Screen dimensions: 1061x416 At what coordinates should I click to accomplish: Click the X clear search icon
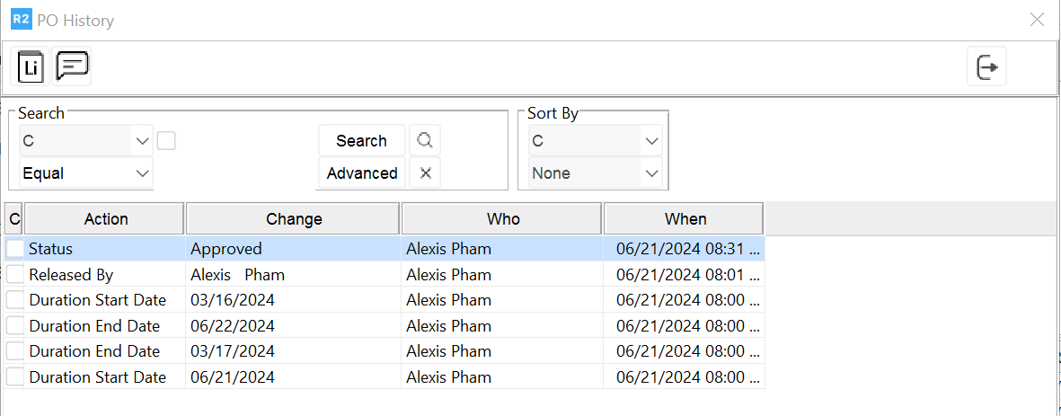tap(425, 173)
